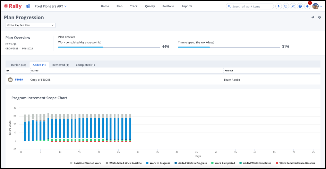Image resolution: width=326 pixels, height=169 pixels.
Task: Click the feature icon beside F1089
Action: 10,80
